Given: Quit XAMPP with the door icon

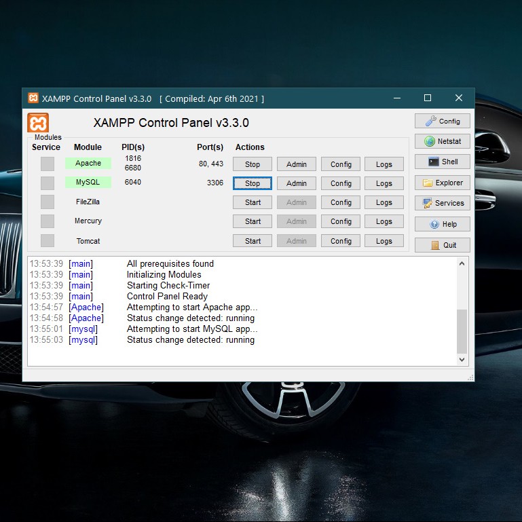Looking at the screenshot, I should [442, 245].
